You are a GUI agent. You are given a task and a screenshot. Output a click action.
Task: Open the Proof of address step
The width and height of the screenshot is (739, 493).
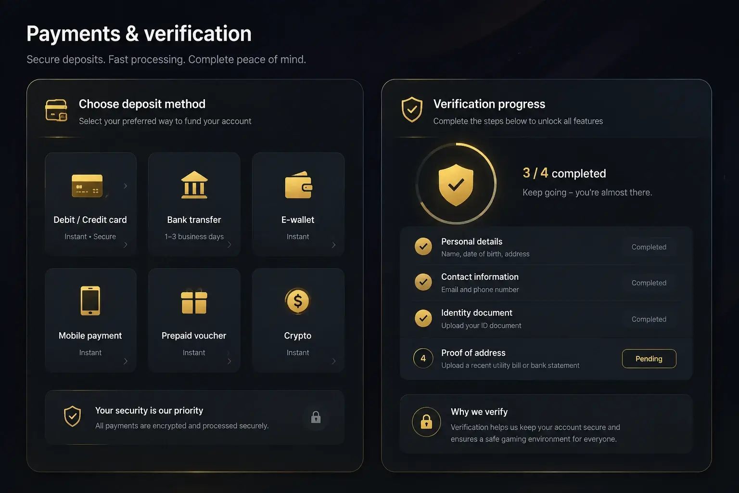point(546,359)
